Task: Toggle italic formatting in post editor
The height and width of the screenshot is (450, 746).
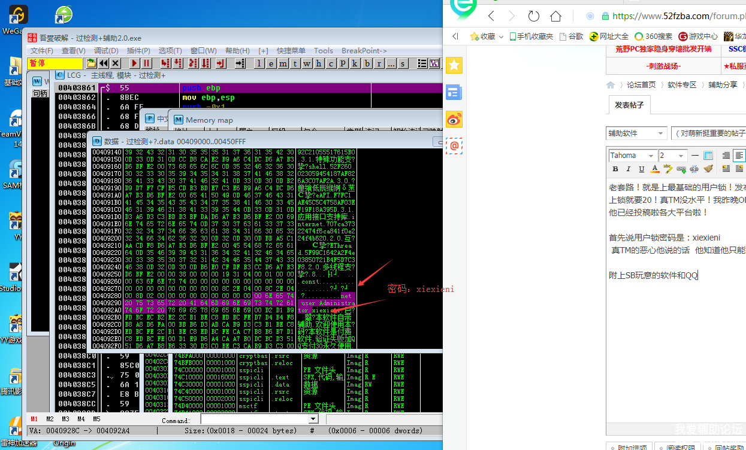Action: click(629, 169)
